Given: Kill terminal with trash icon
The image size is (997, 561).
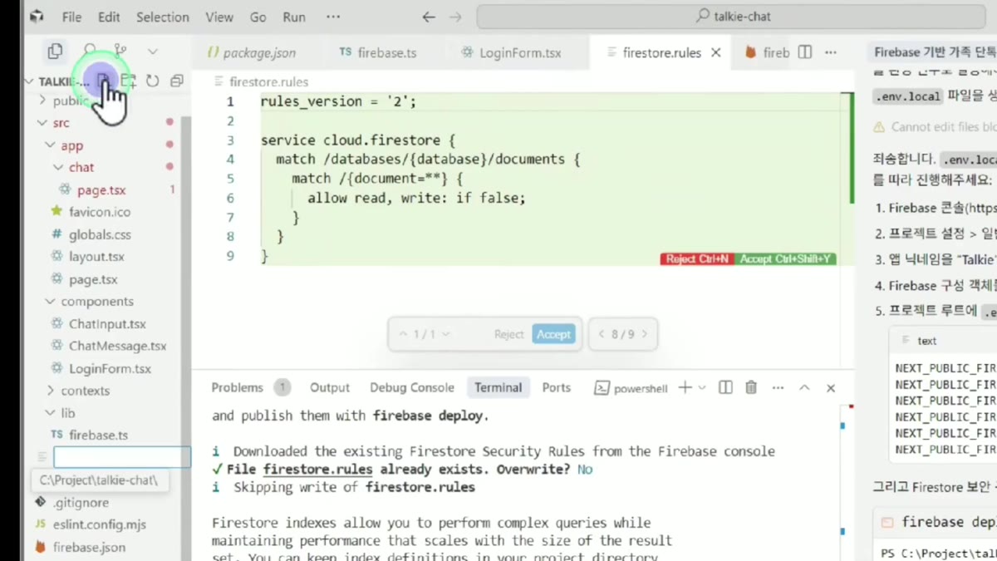Looking at the screenshot, I should coord(751,387).
